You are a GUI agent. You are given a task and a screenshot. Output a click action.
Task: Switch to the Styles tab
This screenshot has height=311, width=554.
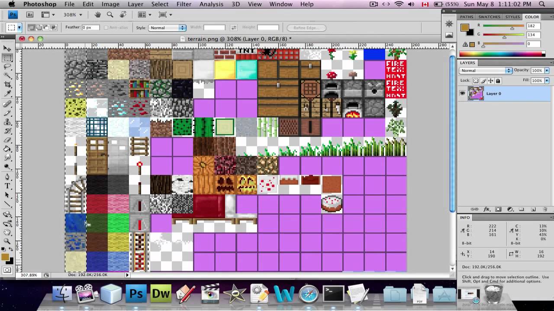click(512, 17)
